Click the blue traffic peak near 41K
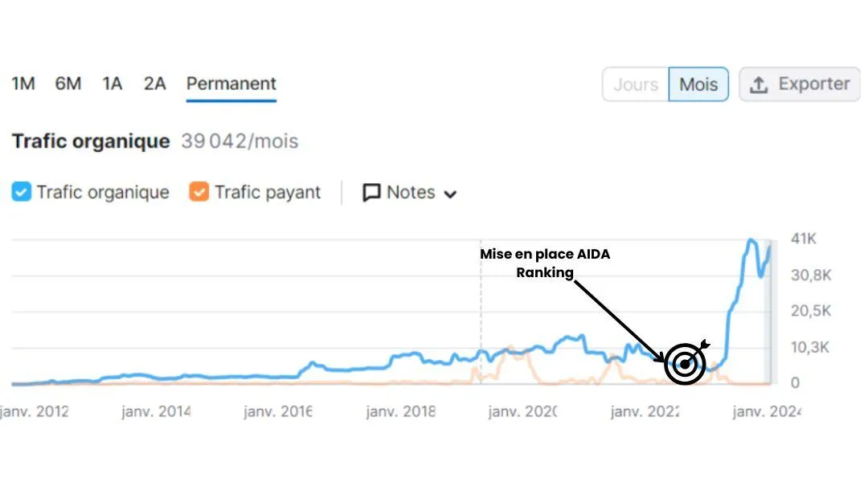The height and width of the screenshot is (482, 868). 751,241
